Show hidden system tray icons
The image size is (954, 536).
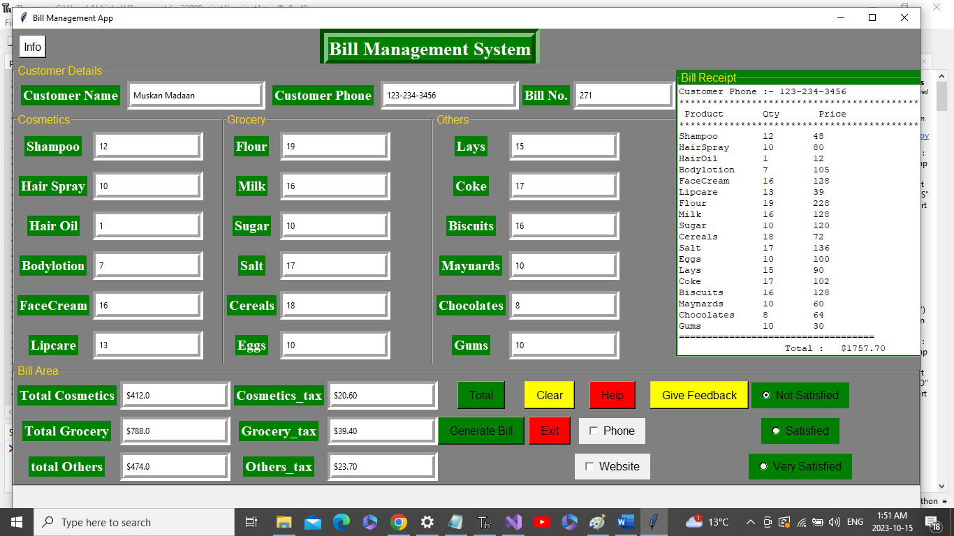pos(750,521)
